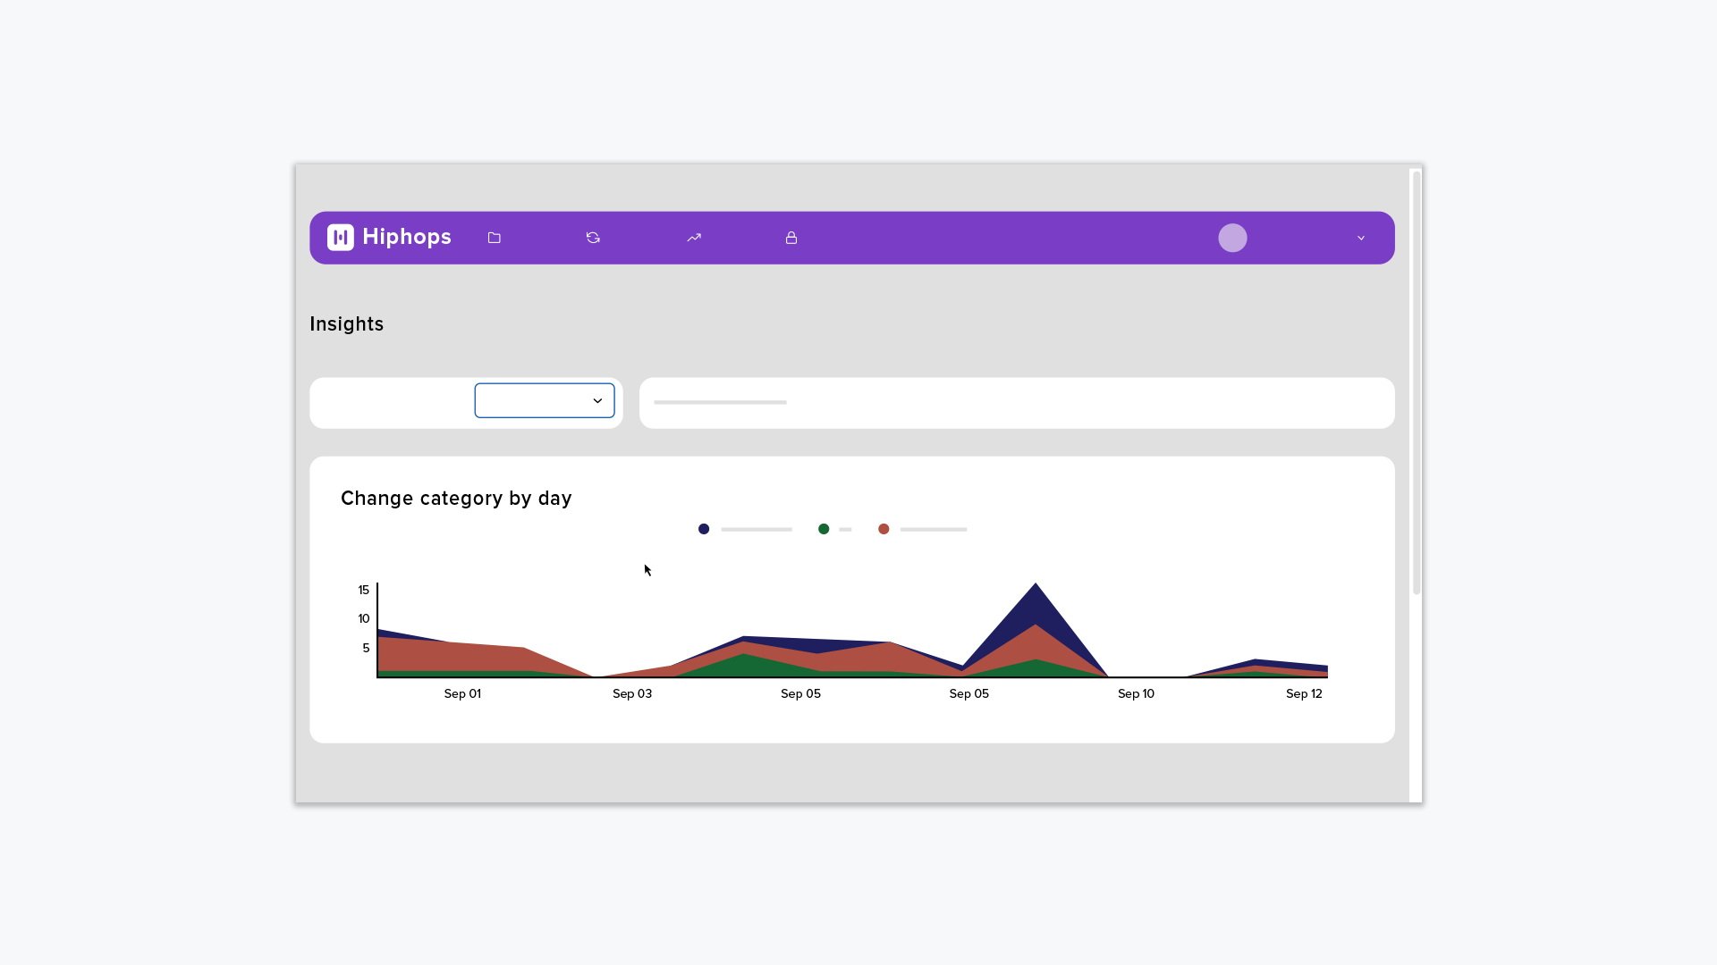Toggle the green legend series
The height and width of the screenshot is (965, 1717).
point(824,530)
